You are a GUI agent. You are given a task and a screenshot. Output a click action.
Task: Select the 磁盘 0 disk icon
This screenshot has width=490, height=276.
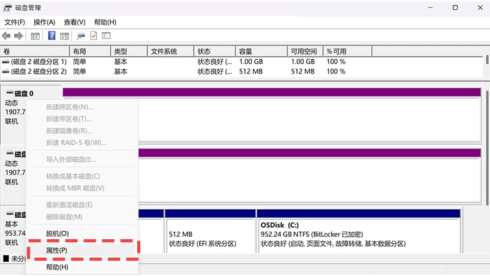(x=10, y=93)
